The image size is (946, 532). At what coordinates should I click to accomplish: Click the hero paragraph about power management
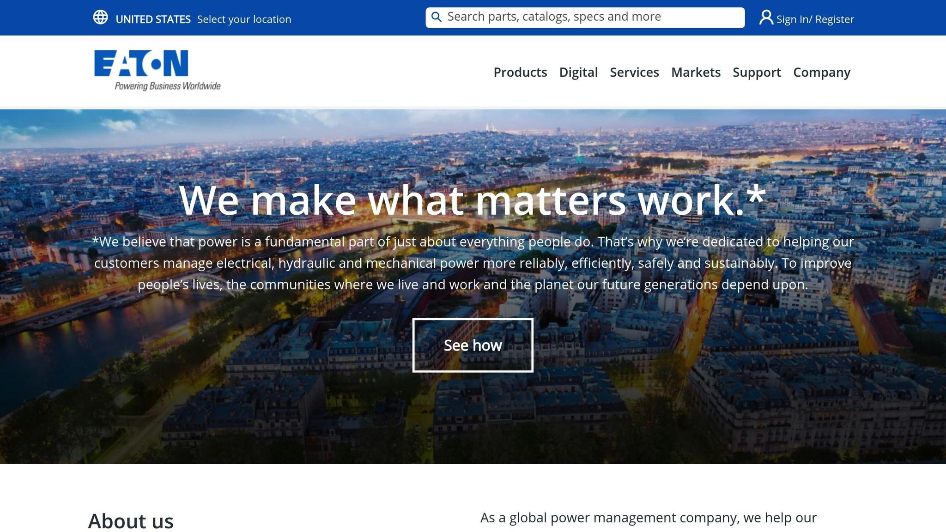pyautogui.click(x=473, y=263)
